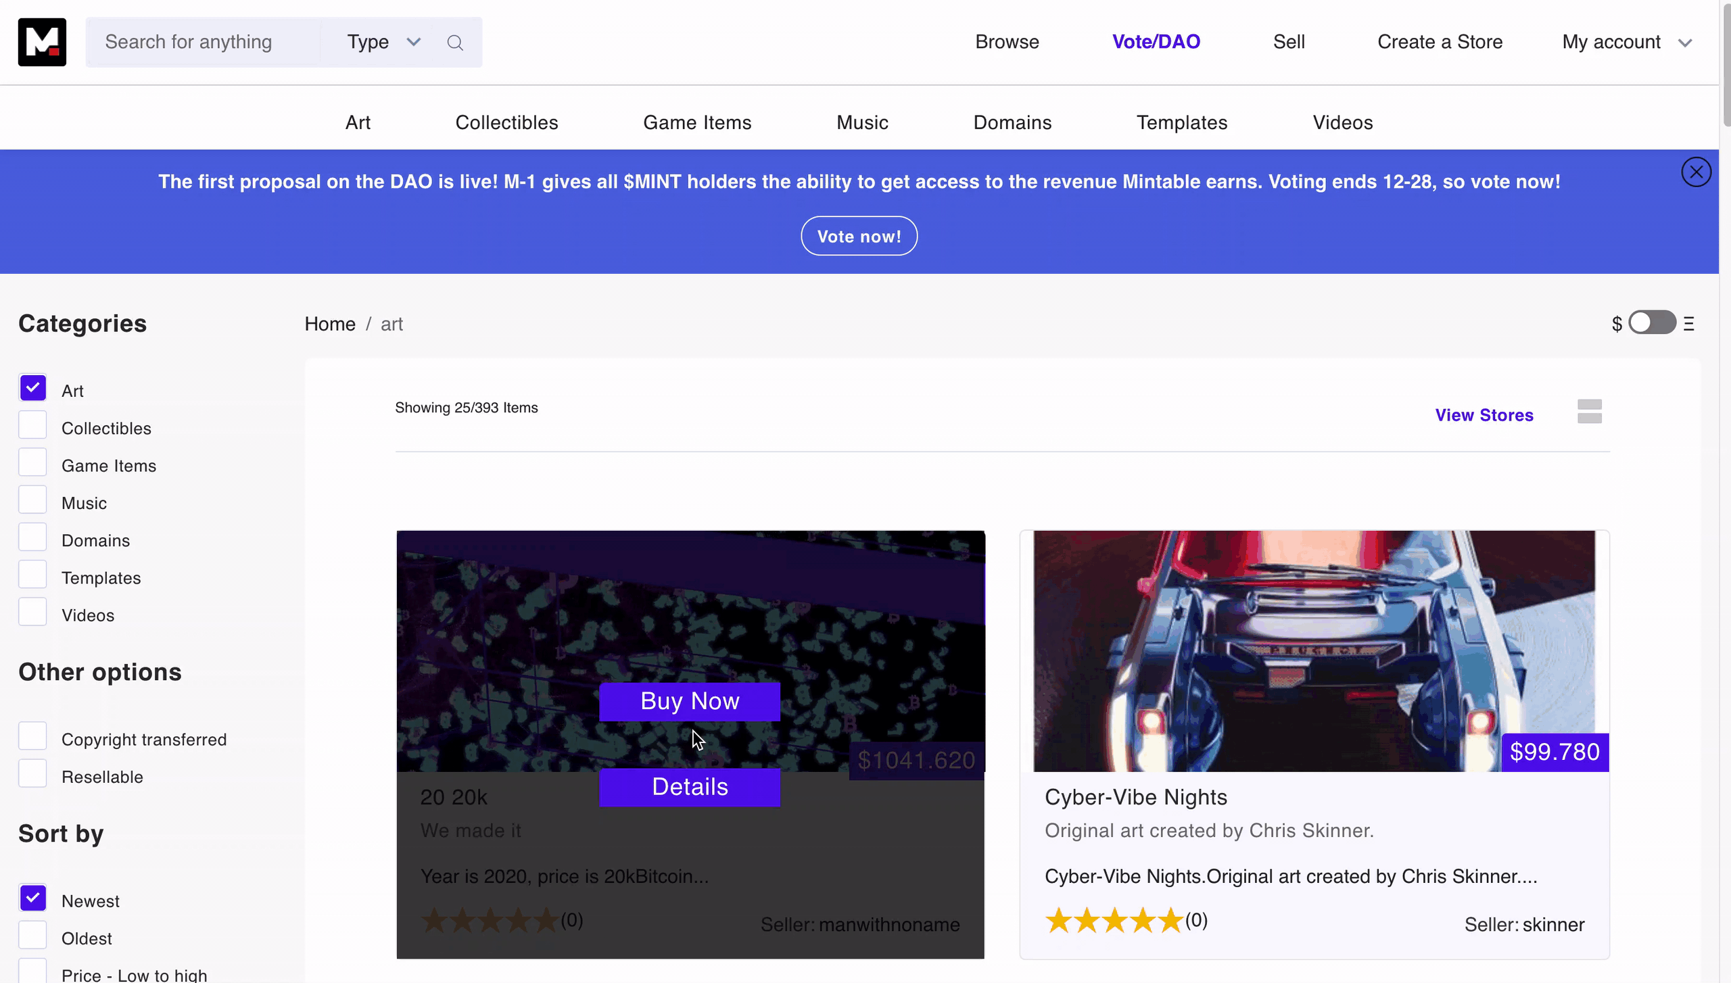Click the menu lines icon beside currency toggle

pos(1689,324)
